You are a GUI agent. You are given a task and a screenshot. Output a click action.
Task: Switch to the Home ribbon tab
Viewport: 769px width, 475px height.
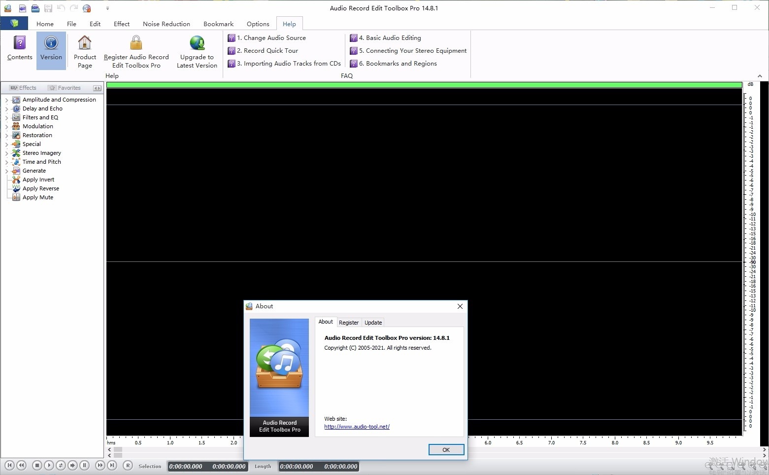point(45,24)
